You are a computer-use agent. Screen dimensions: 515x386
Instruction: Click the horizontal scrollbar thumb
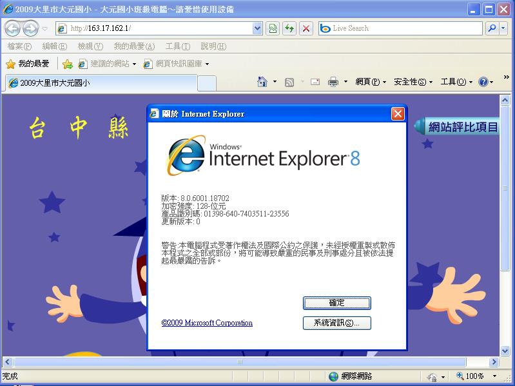point(240,362)
